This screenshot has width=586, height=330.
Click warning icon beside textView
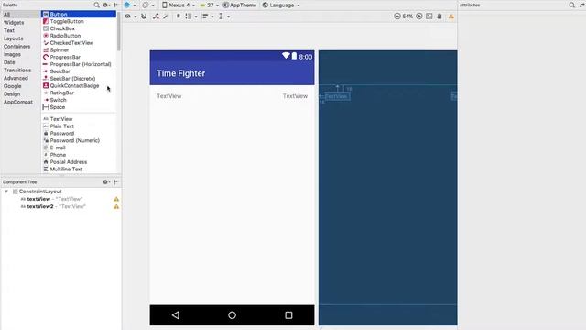[x=116, y=199]
